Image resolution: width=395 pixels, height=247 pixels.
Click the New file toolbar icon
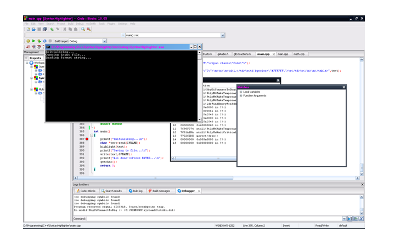click(28, 29)
